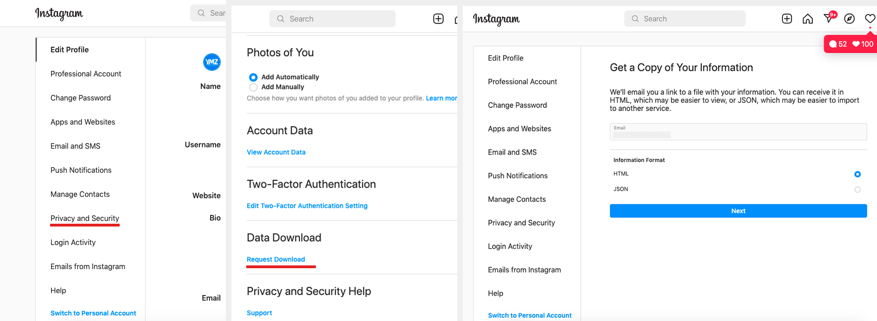Click the Account Data heading
Screen dimensions: 877x321
280,131
